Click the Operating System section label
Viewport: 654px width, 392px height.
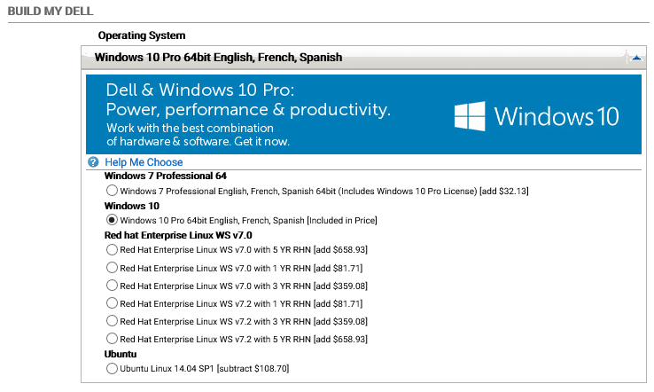(x=142, y=35)
